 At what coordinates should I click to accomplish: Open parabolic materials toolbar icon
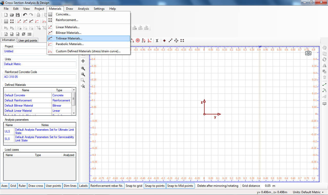coord(37,21)
